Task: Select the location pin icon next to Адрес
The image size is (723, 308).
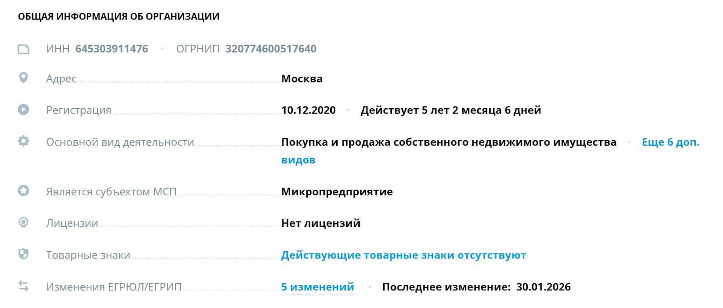Action: click(x=23, y=78)
